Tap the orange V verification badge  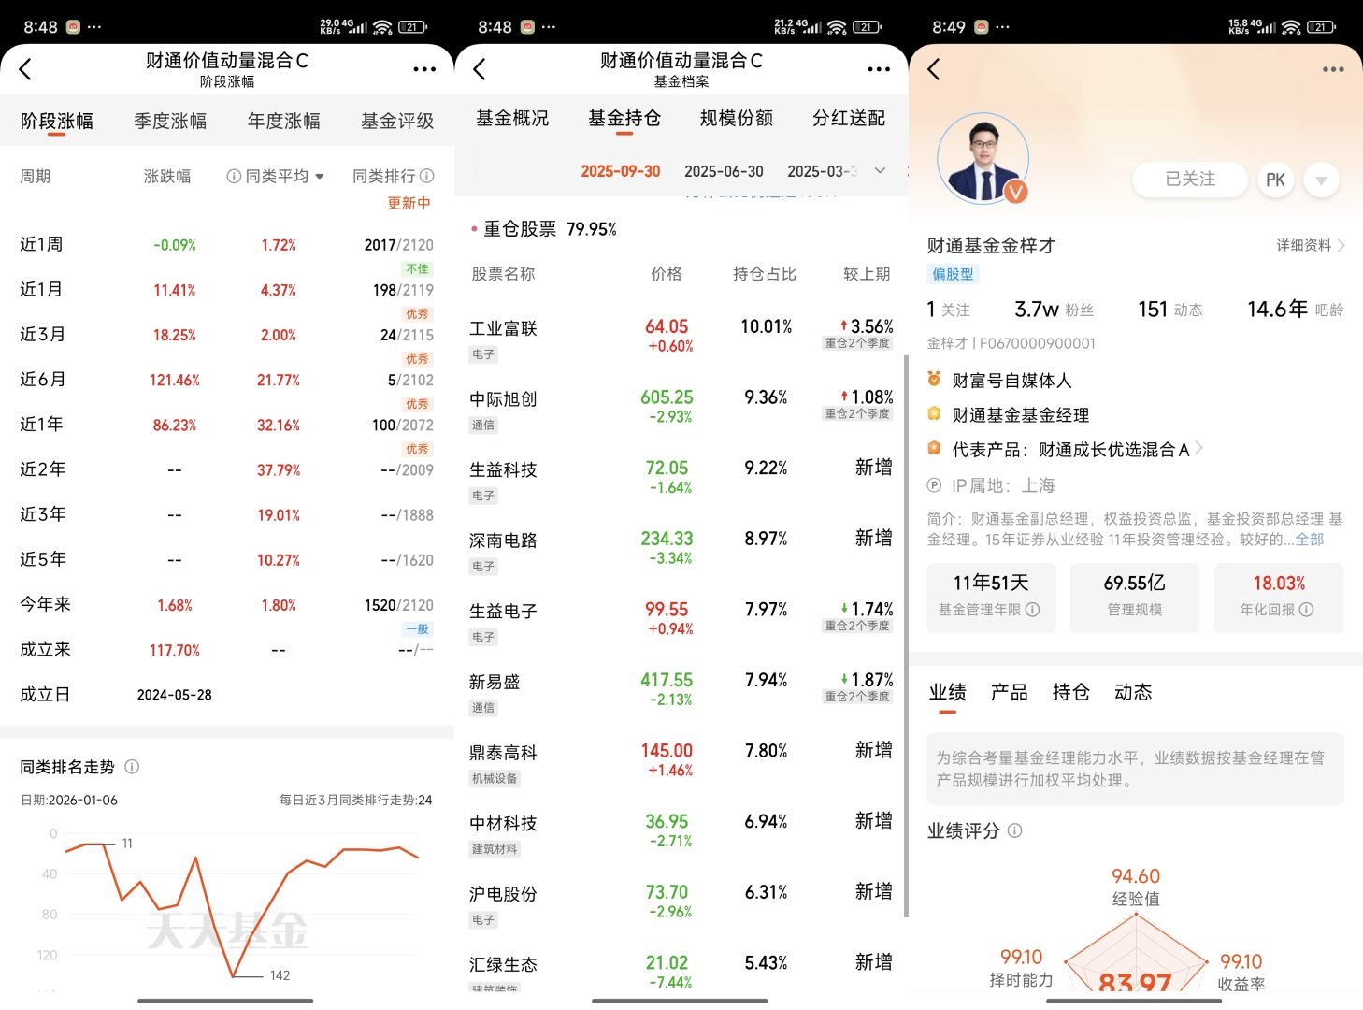click(1015, 192)
